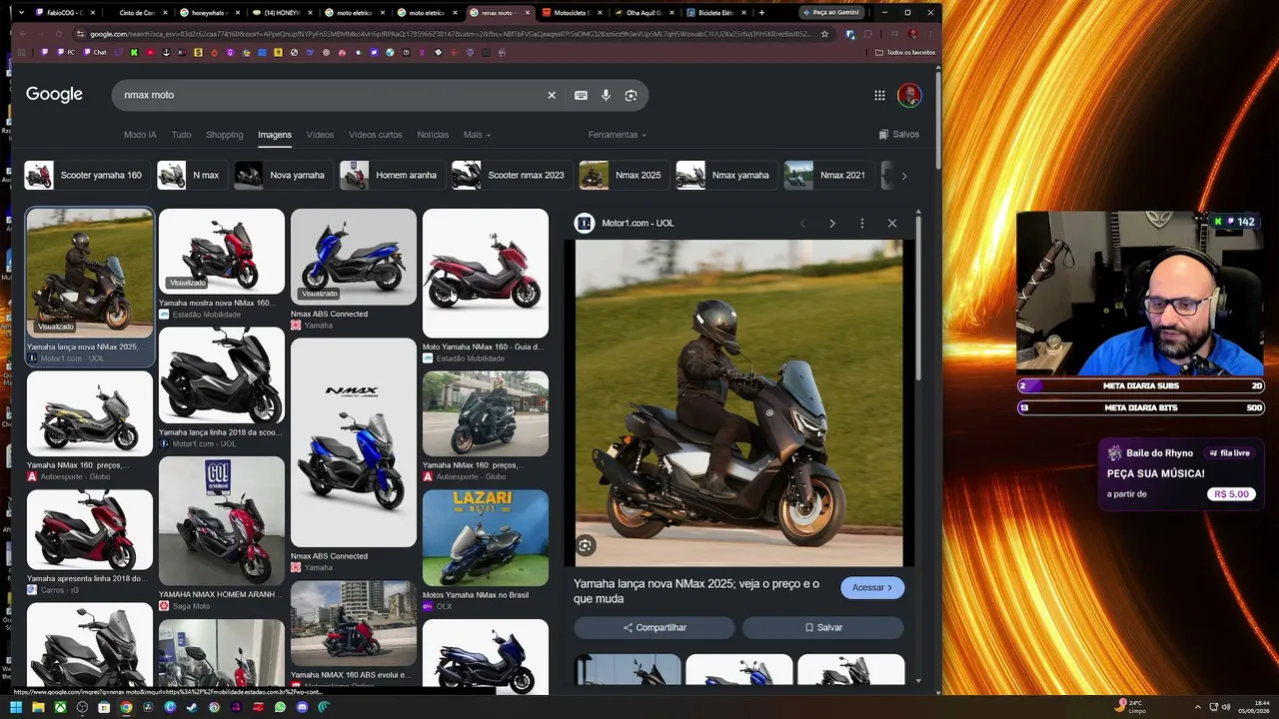The width and height of the screenshot is (1279, 719).
Task: Save the image with 'Salvar' button
Action: tap(822, 627)
